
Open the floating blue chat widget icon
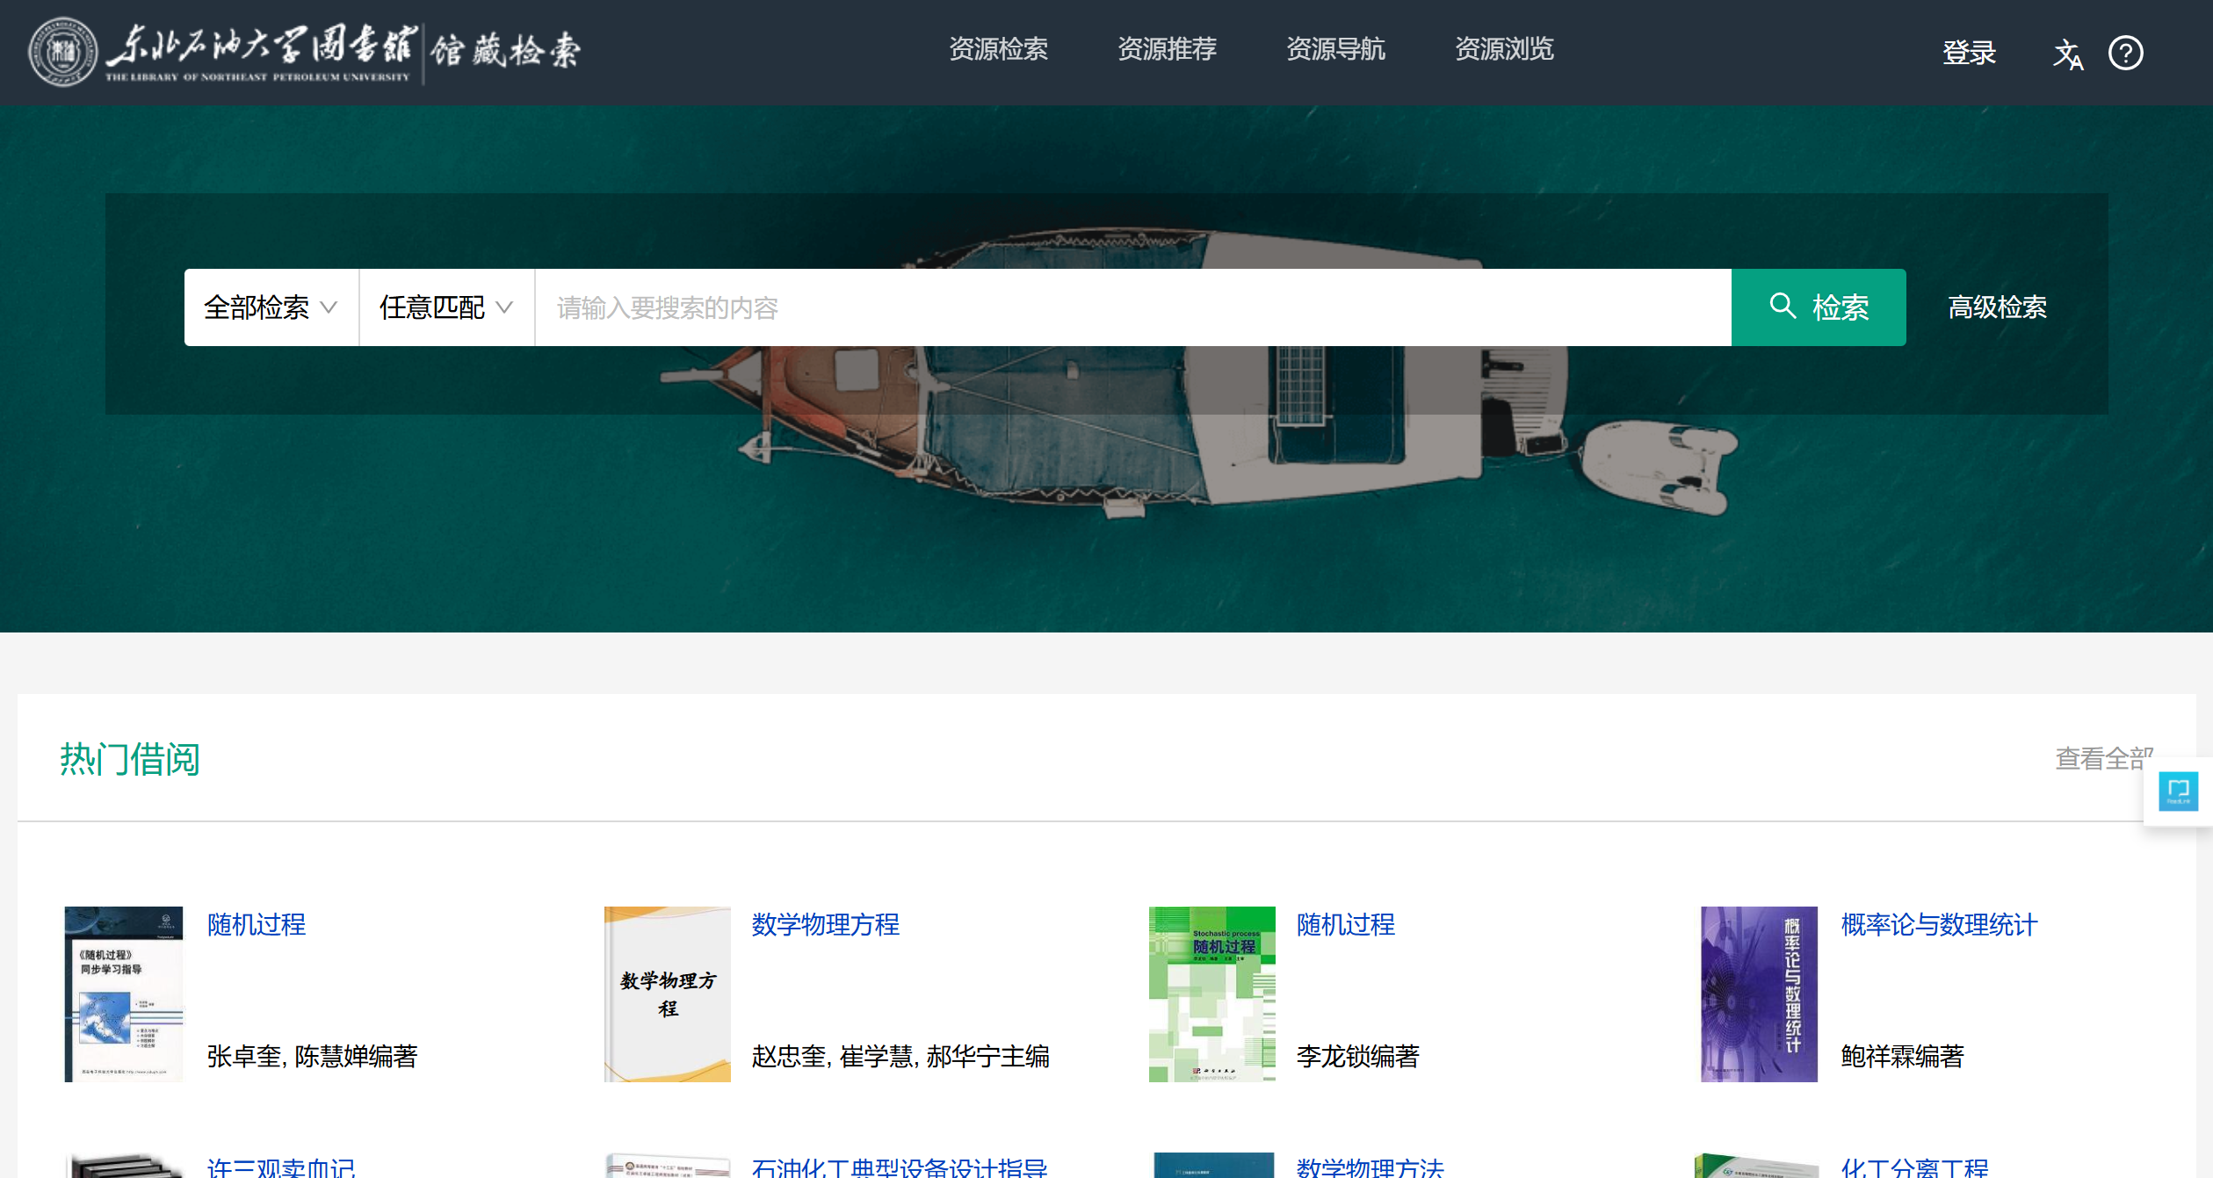(x=2178, y=791)
